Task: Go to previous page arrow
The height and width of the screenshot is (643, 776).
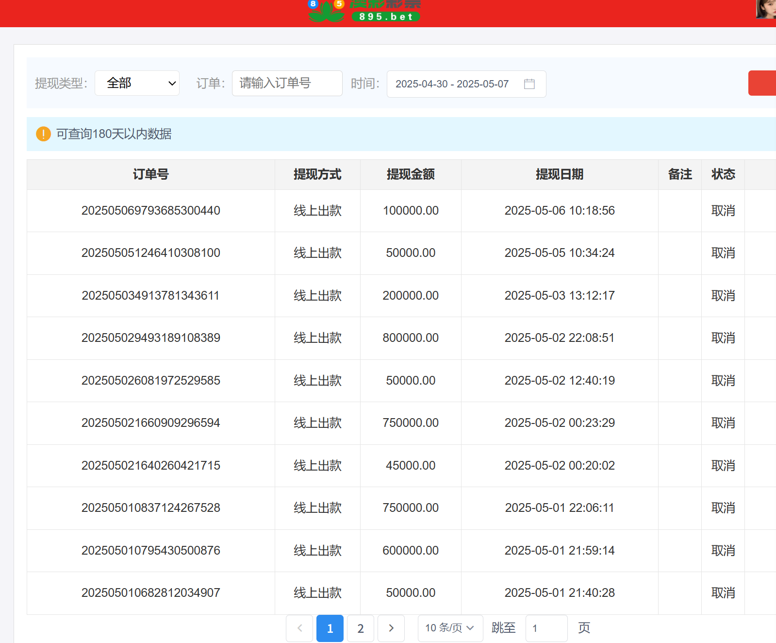Action: (x=299, y=628)
